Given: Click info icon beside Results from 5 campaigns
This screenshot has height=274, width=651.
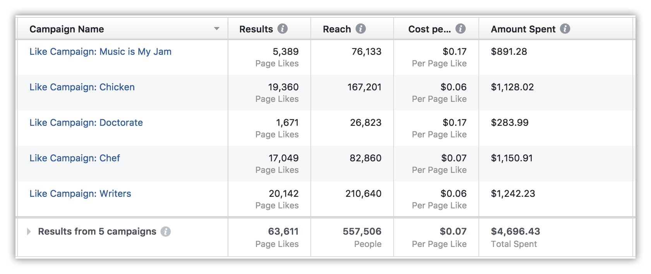Looking at the screenshot, I should coord(166,232).
